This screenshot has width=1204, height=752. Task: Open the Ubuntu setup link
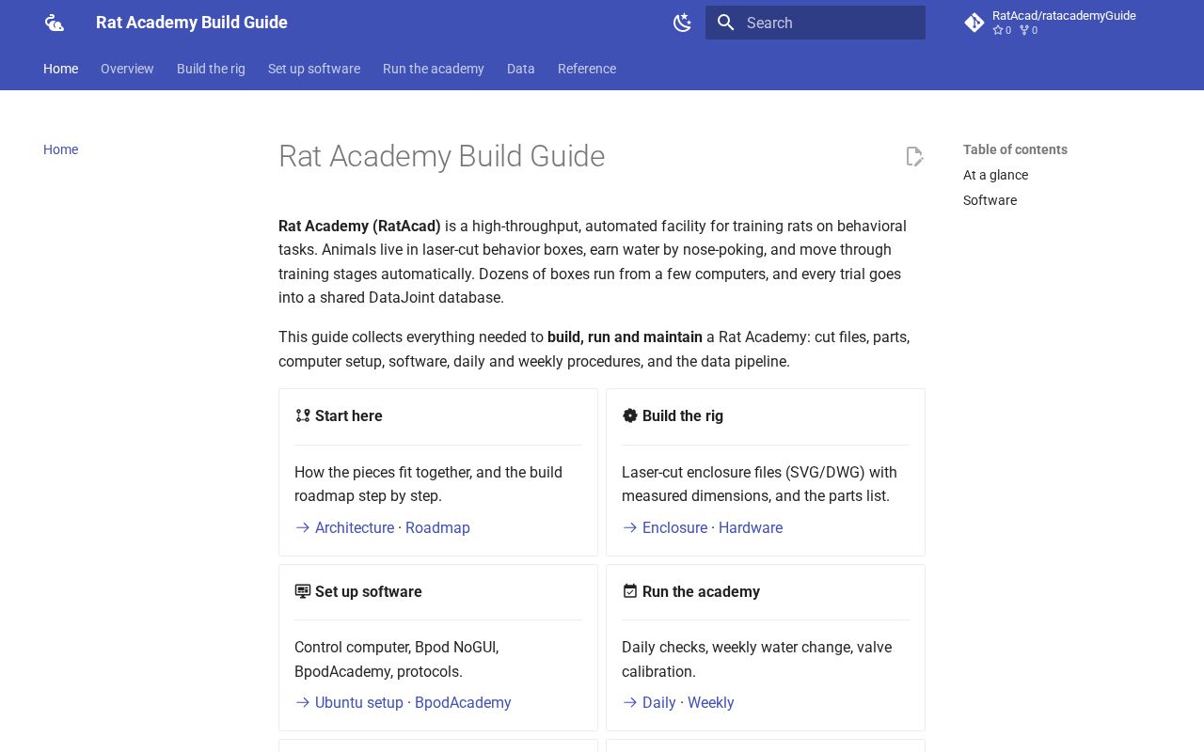tap(359, 703)
